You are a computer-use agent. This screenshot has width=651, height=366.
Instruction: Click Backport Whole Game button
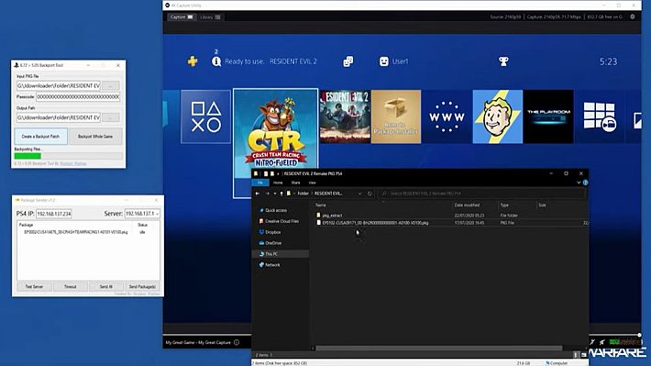pyautogui.click(x=95, y=137)
